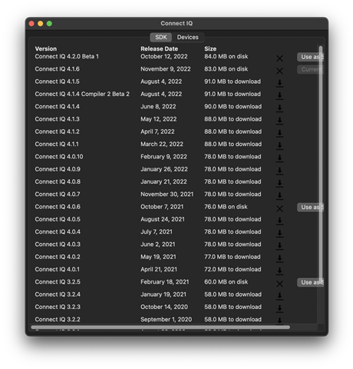The width and height of the screenshot is (353, 369).
Task: Select the Connect IQ 4.1.6 version text
Action: point(58,69)
